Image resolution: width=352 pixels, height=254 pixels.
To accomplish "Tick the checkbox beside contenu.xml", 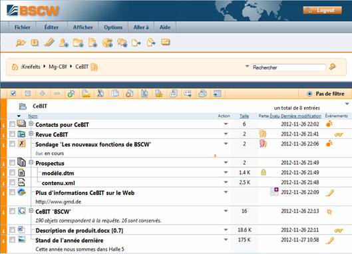I will coord(13,182).
